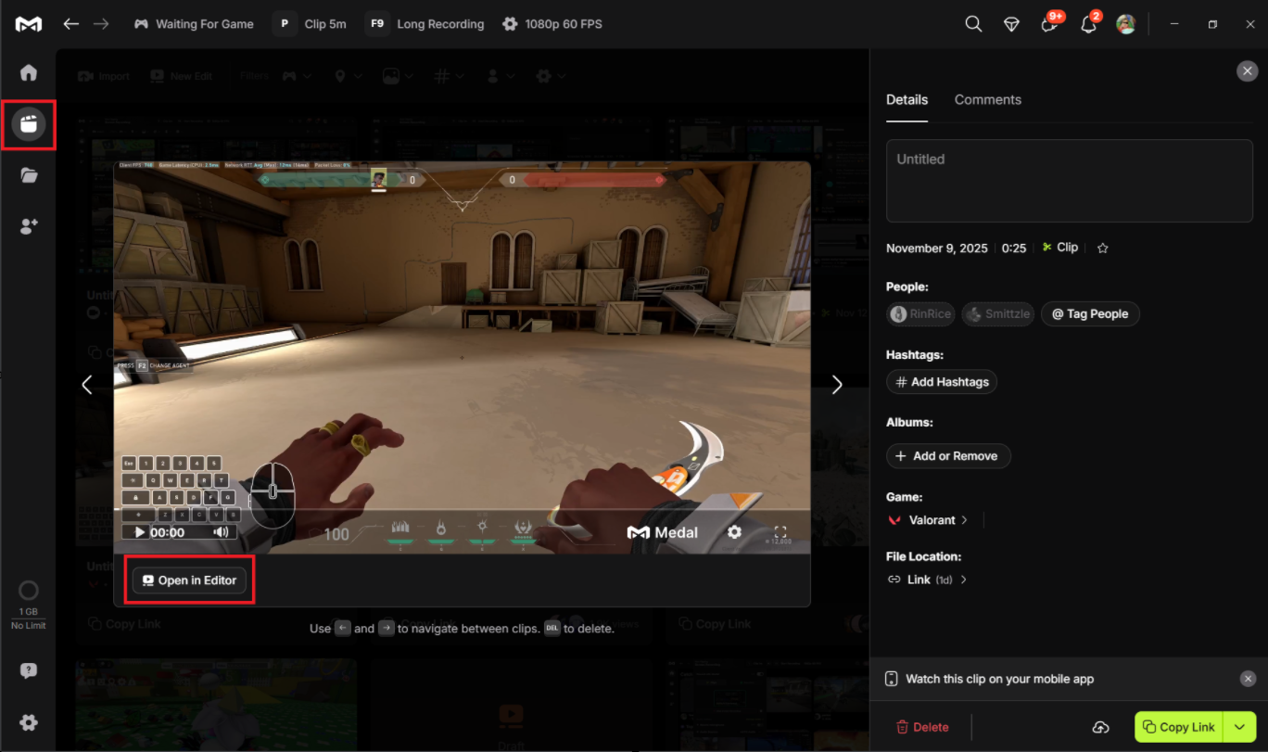Favorite the clip with the star icon
The image size is (1268, 752).
click(1103, 248)
